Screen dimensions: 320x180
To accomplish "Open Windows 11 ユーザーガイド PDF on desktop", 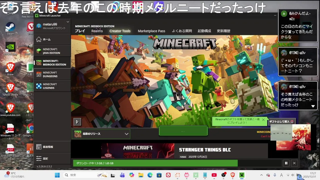I will 10,132.
